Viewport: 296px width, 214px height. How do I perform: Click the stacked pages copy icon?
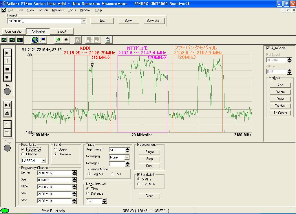coord(109,40)
